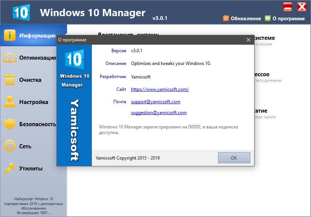The height and width of the screenshot is (217, 311).
Task: Click the description text 'Optimizes and tweaks'
Action: 171,63
